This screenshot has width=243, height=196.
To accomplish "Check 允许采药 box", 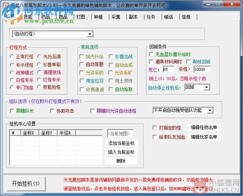I will coord(82,73).
